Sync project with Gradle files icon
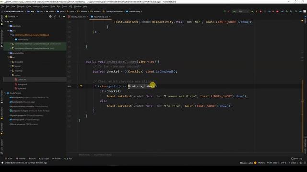The height and width of the screenshot is (172, 307). (283, 11)
